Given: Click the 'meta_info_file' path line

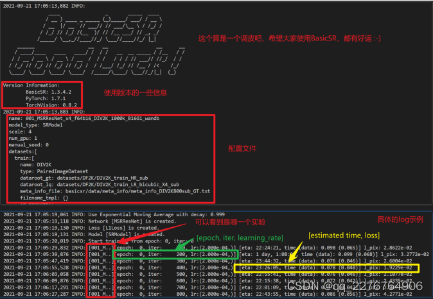Looking at the screenshot, I should click(x=115, y=191).
